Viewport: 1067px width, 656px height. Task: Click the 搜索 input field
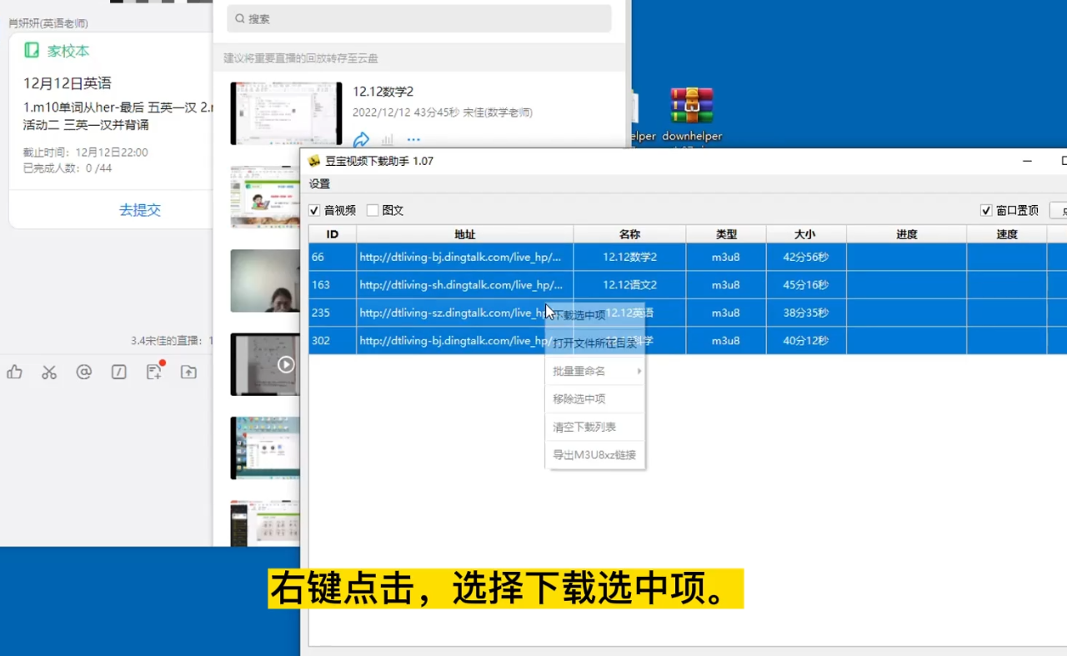pyautogui.click(x=419, y=18)
